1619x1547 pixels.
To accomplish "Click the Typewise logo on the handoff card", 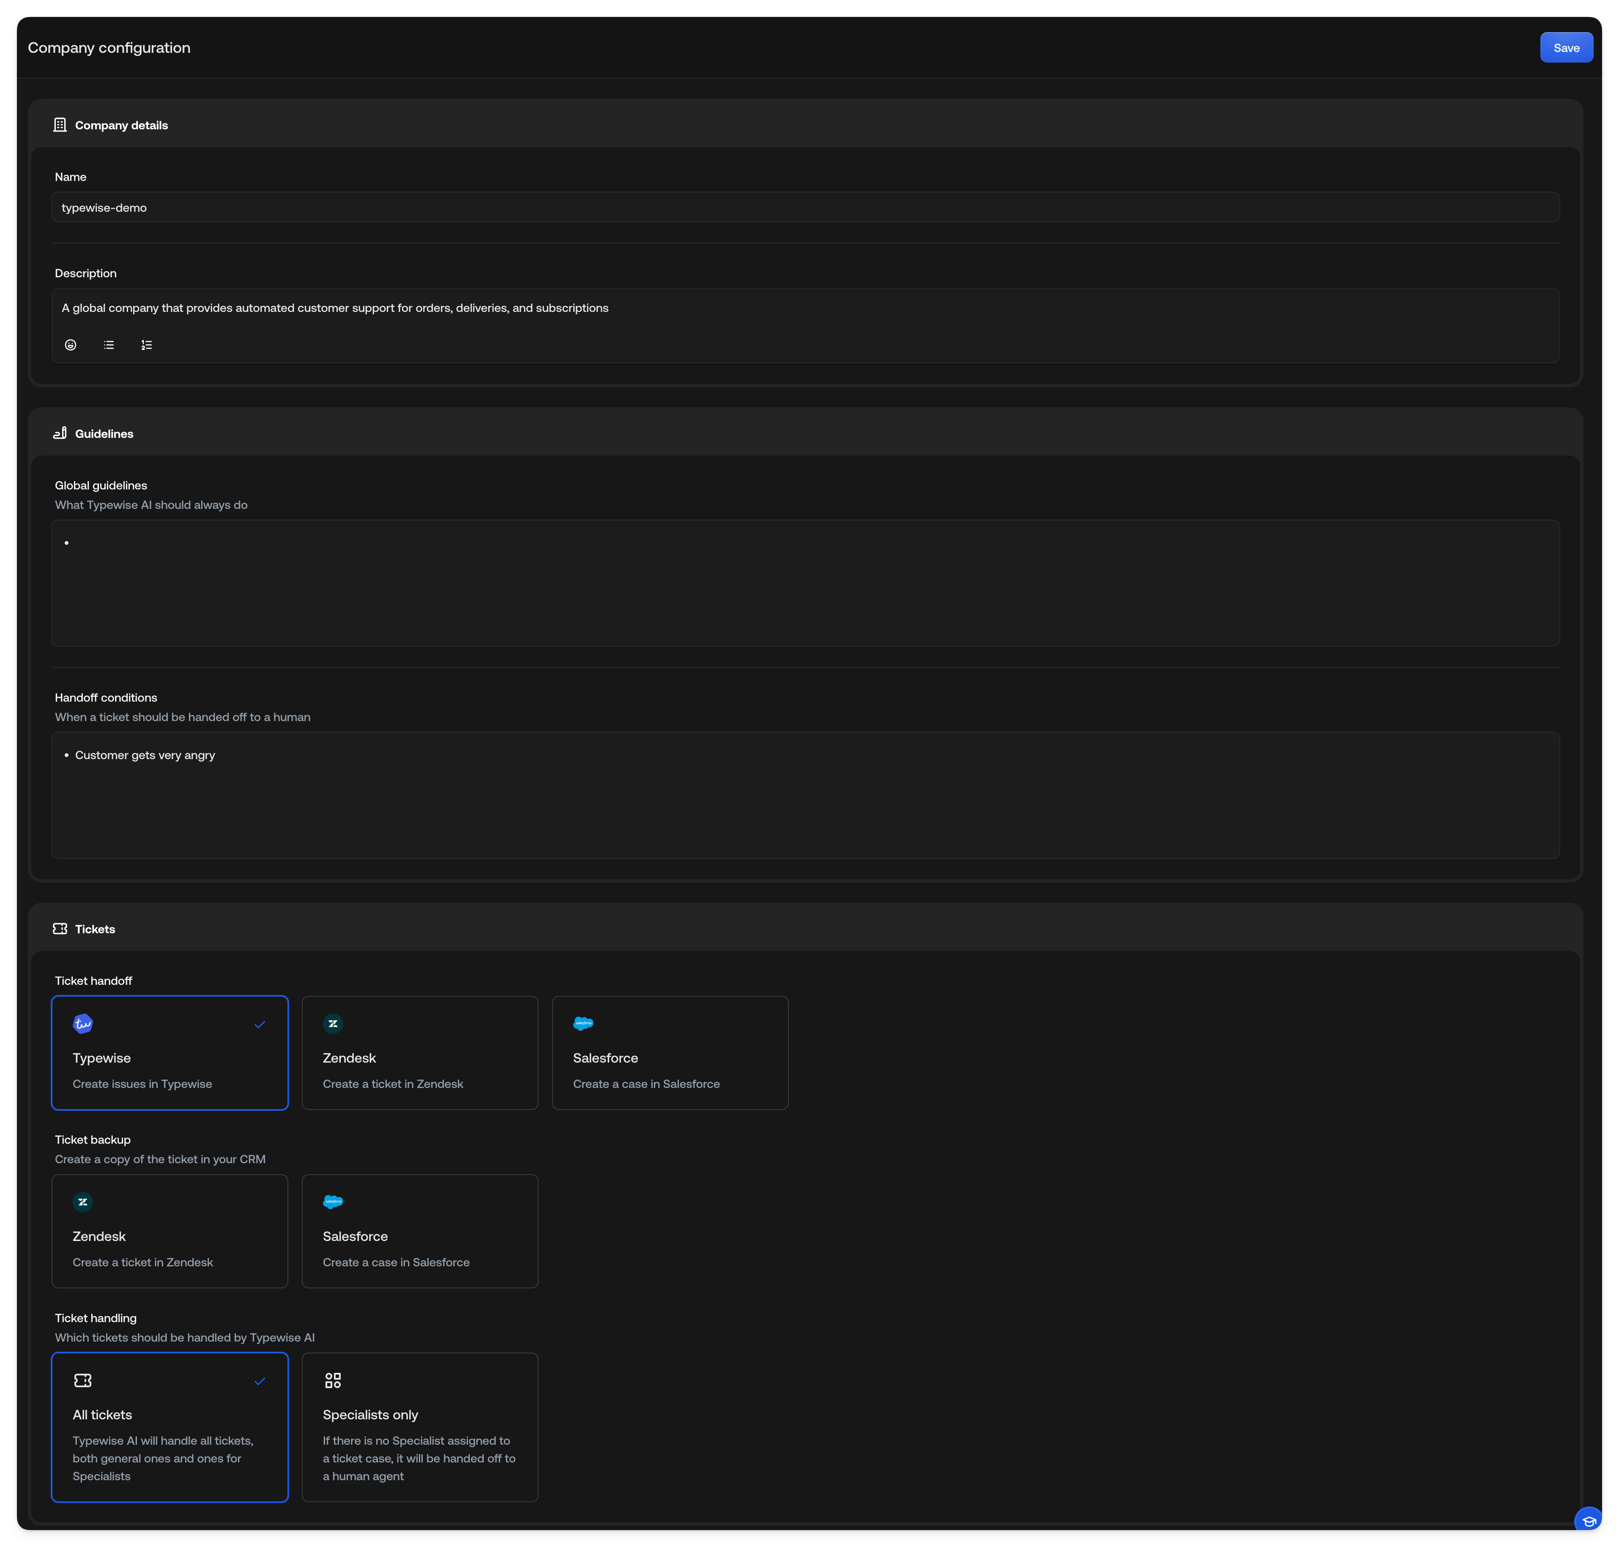I will pyautogui.click(x=82, y=1023).
